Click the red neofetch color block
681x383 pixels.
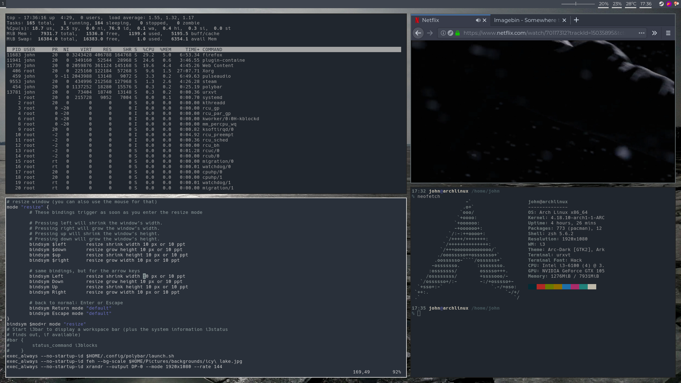pos(541,287)
